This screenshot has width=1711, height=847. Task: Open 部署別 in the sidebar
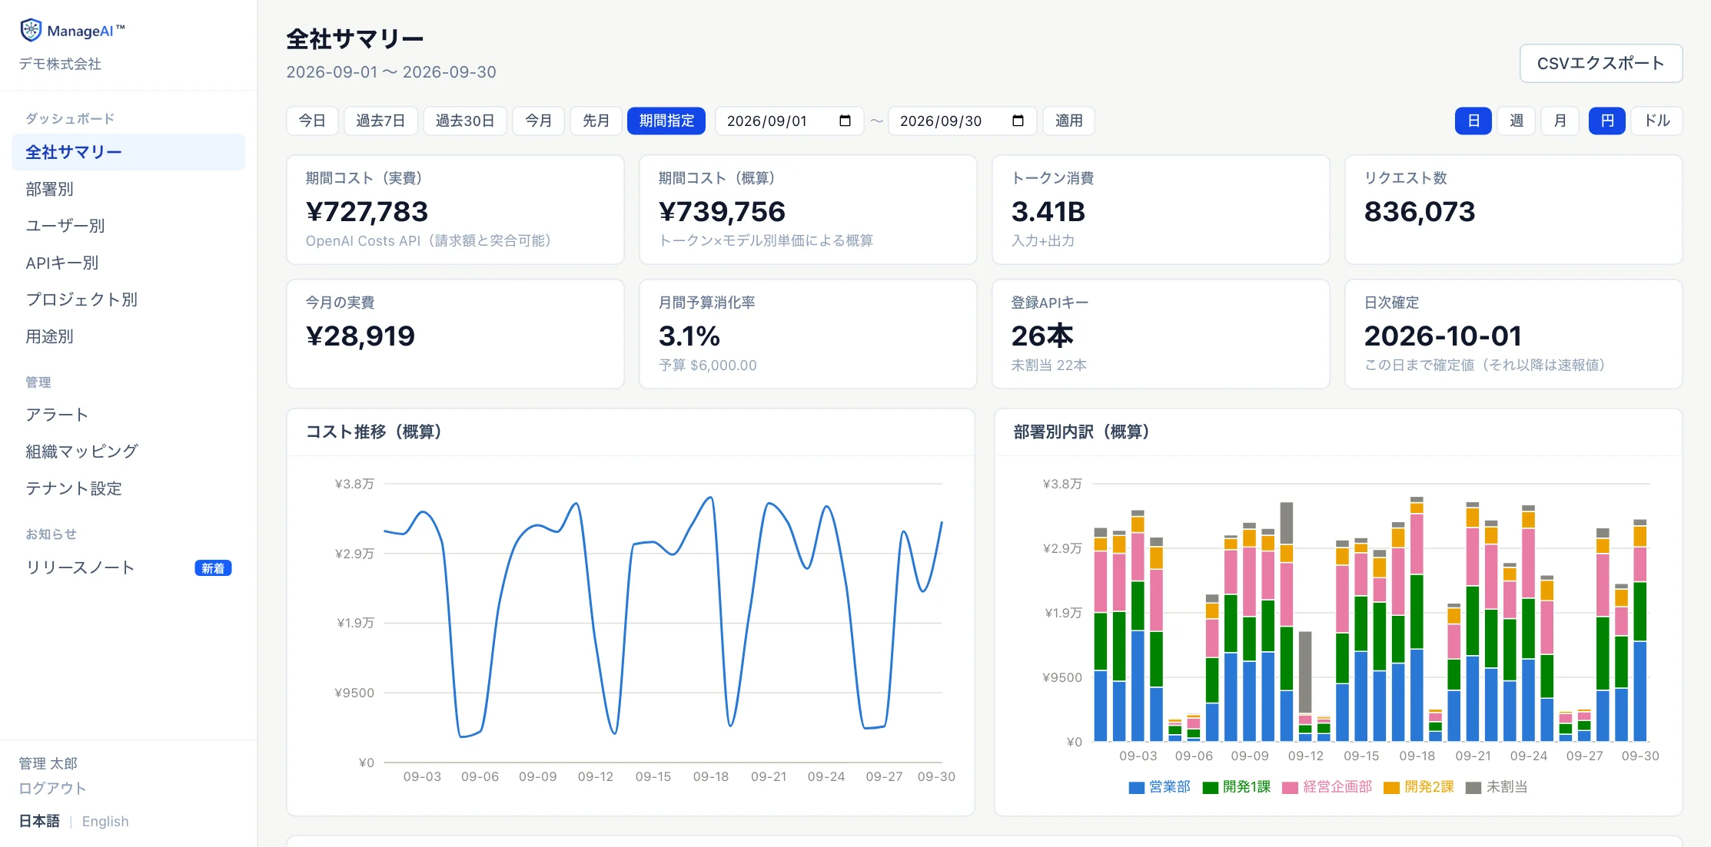tap(128, 189)
